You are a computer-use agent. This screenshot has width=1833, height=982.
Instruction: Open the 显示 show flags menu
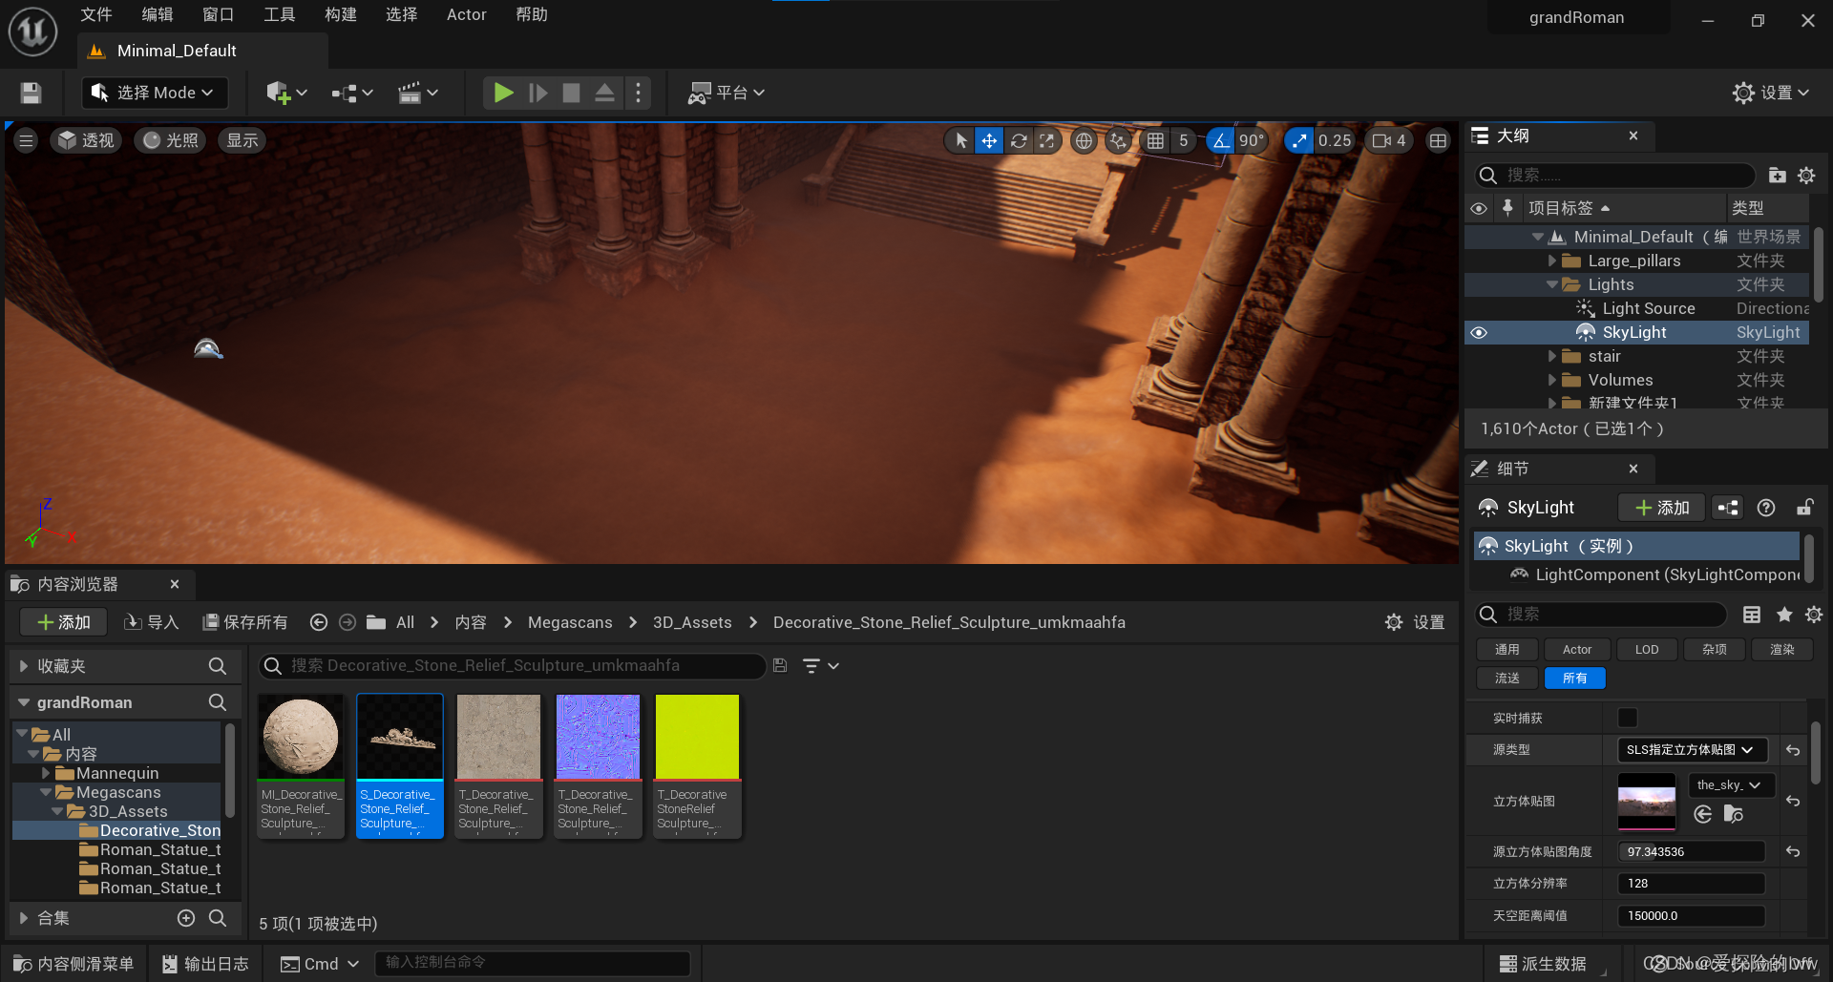(x=242, y=141)
